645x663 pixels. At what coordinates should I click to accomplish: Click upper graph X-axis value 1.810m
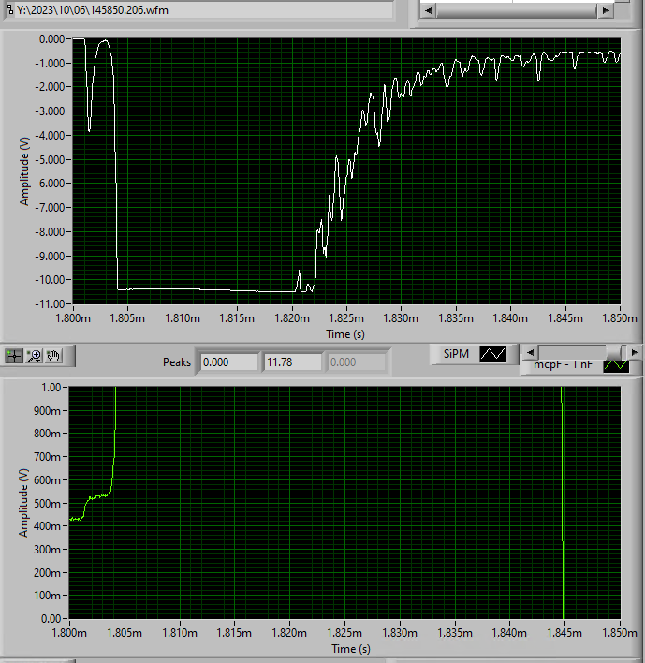[183, 318]
